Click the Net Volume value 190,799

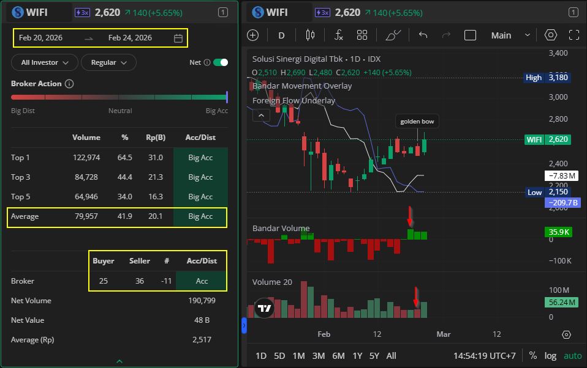point(202,300)
